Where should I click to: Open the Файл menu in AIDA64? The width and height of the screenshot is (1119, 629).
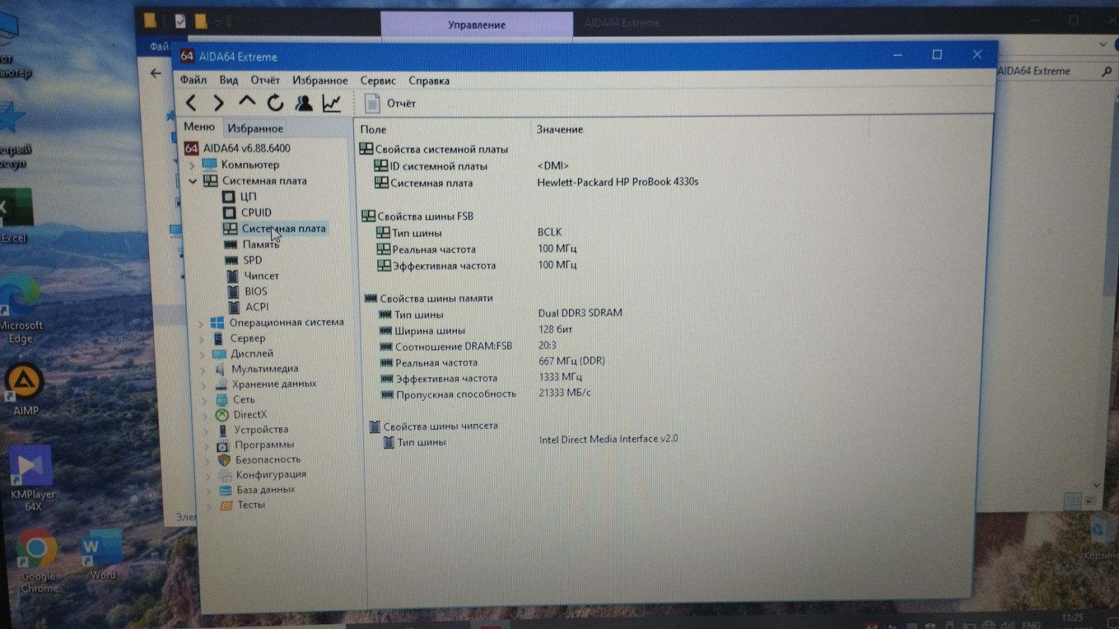pos(193,80)
